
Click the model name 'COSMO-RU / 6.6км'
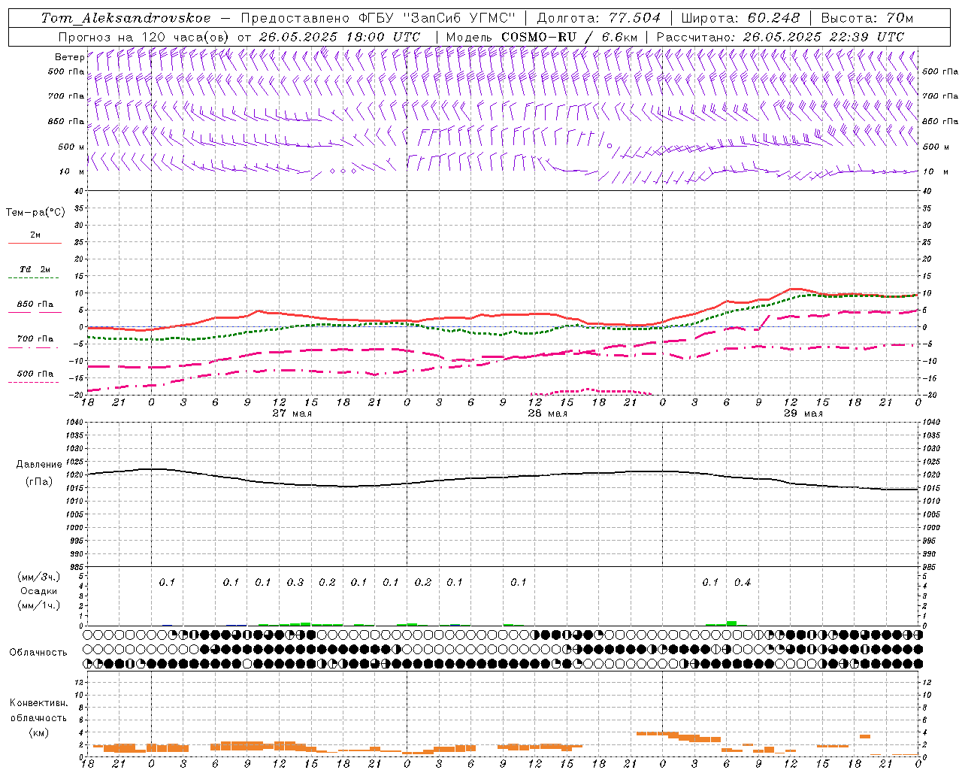pos(570,37)
